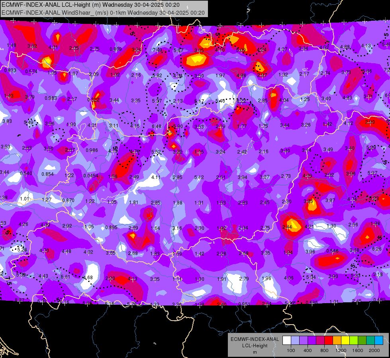Click the wind shear value '0.540'
390x358 pixels.
coord(26,173)
